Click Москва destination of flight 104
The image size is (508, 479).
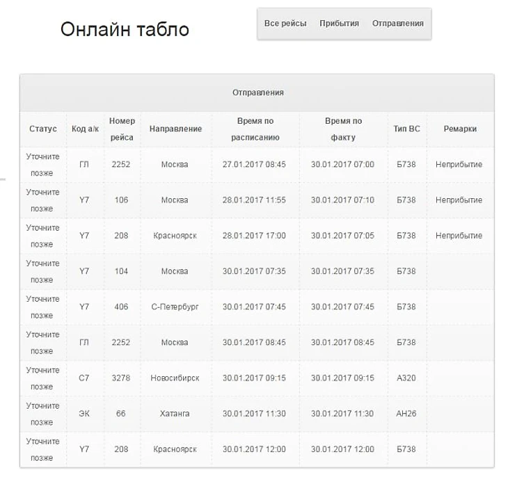175,271
